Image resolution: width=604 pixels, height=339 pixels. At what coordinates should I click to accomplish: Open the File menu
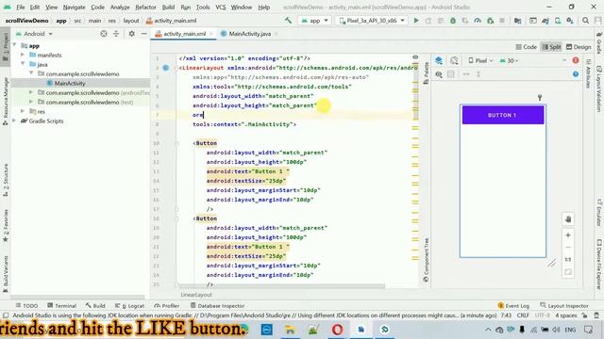pyautogui.click(x=21, y=7)
